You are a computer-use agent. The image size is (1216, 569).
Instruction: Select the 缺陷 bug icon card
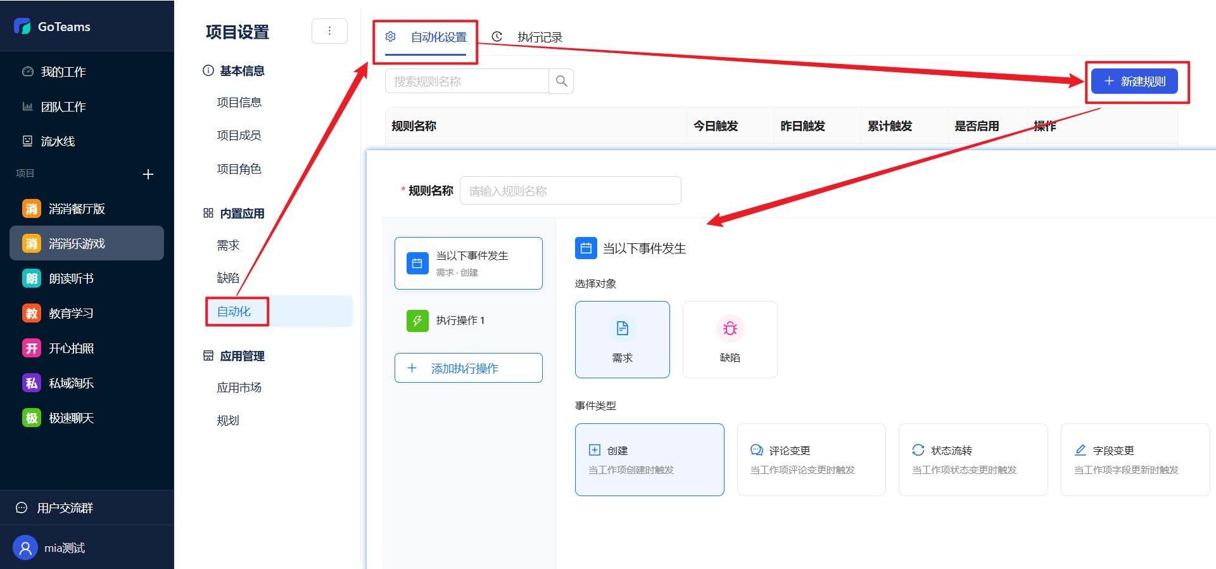point(730,340)
